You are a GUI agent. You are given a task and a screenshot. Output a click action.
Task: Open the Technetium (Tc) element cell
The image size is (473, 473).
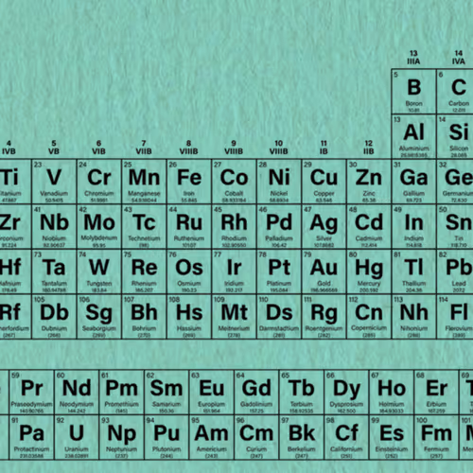coord(144,227)
